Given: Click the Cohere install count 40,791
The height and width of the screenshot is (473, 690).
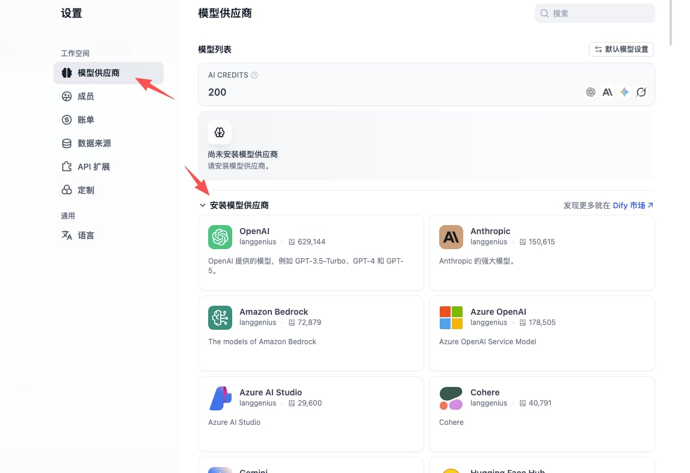Looking at the screenshot, I should [540, 403].
